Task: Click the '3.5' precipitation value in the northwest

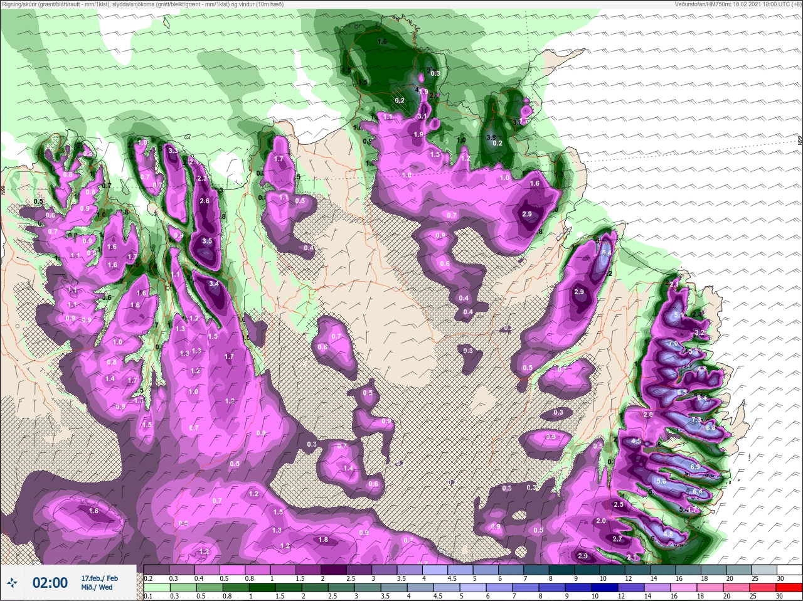Action: [207, 241]
